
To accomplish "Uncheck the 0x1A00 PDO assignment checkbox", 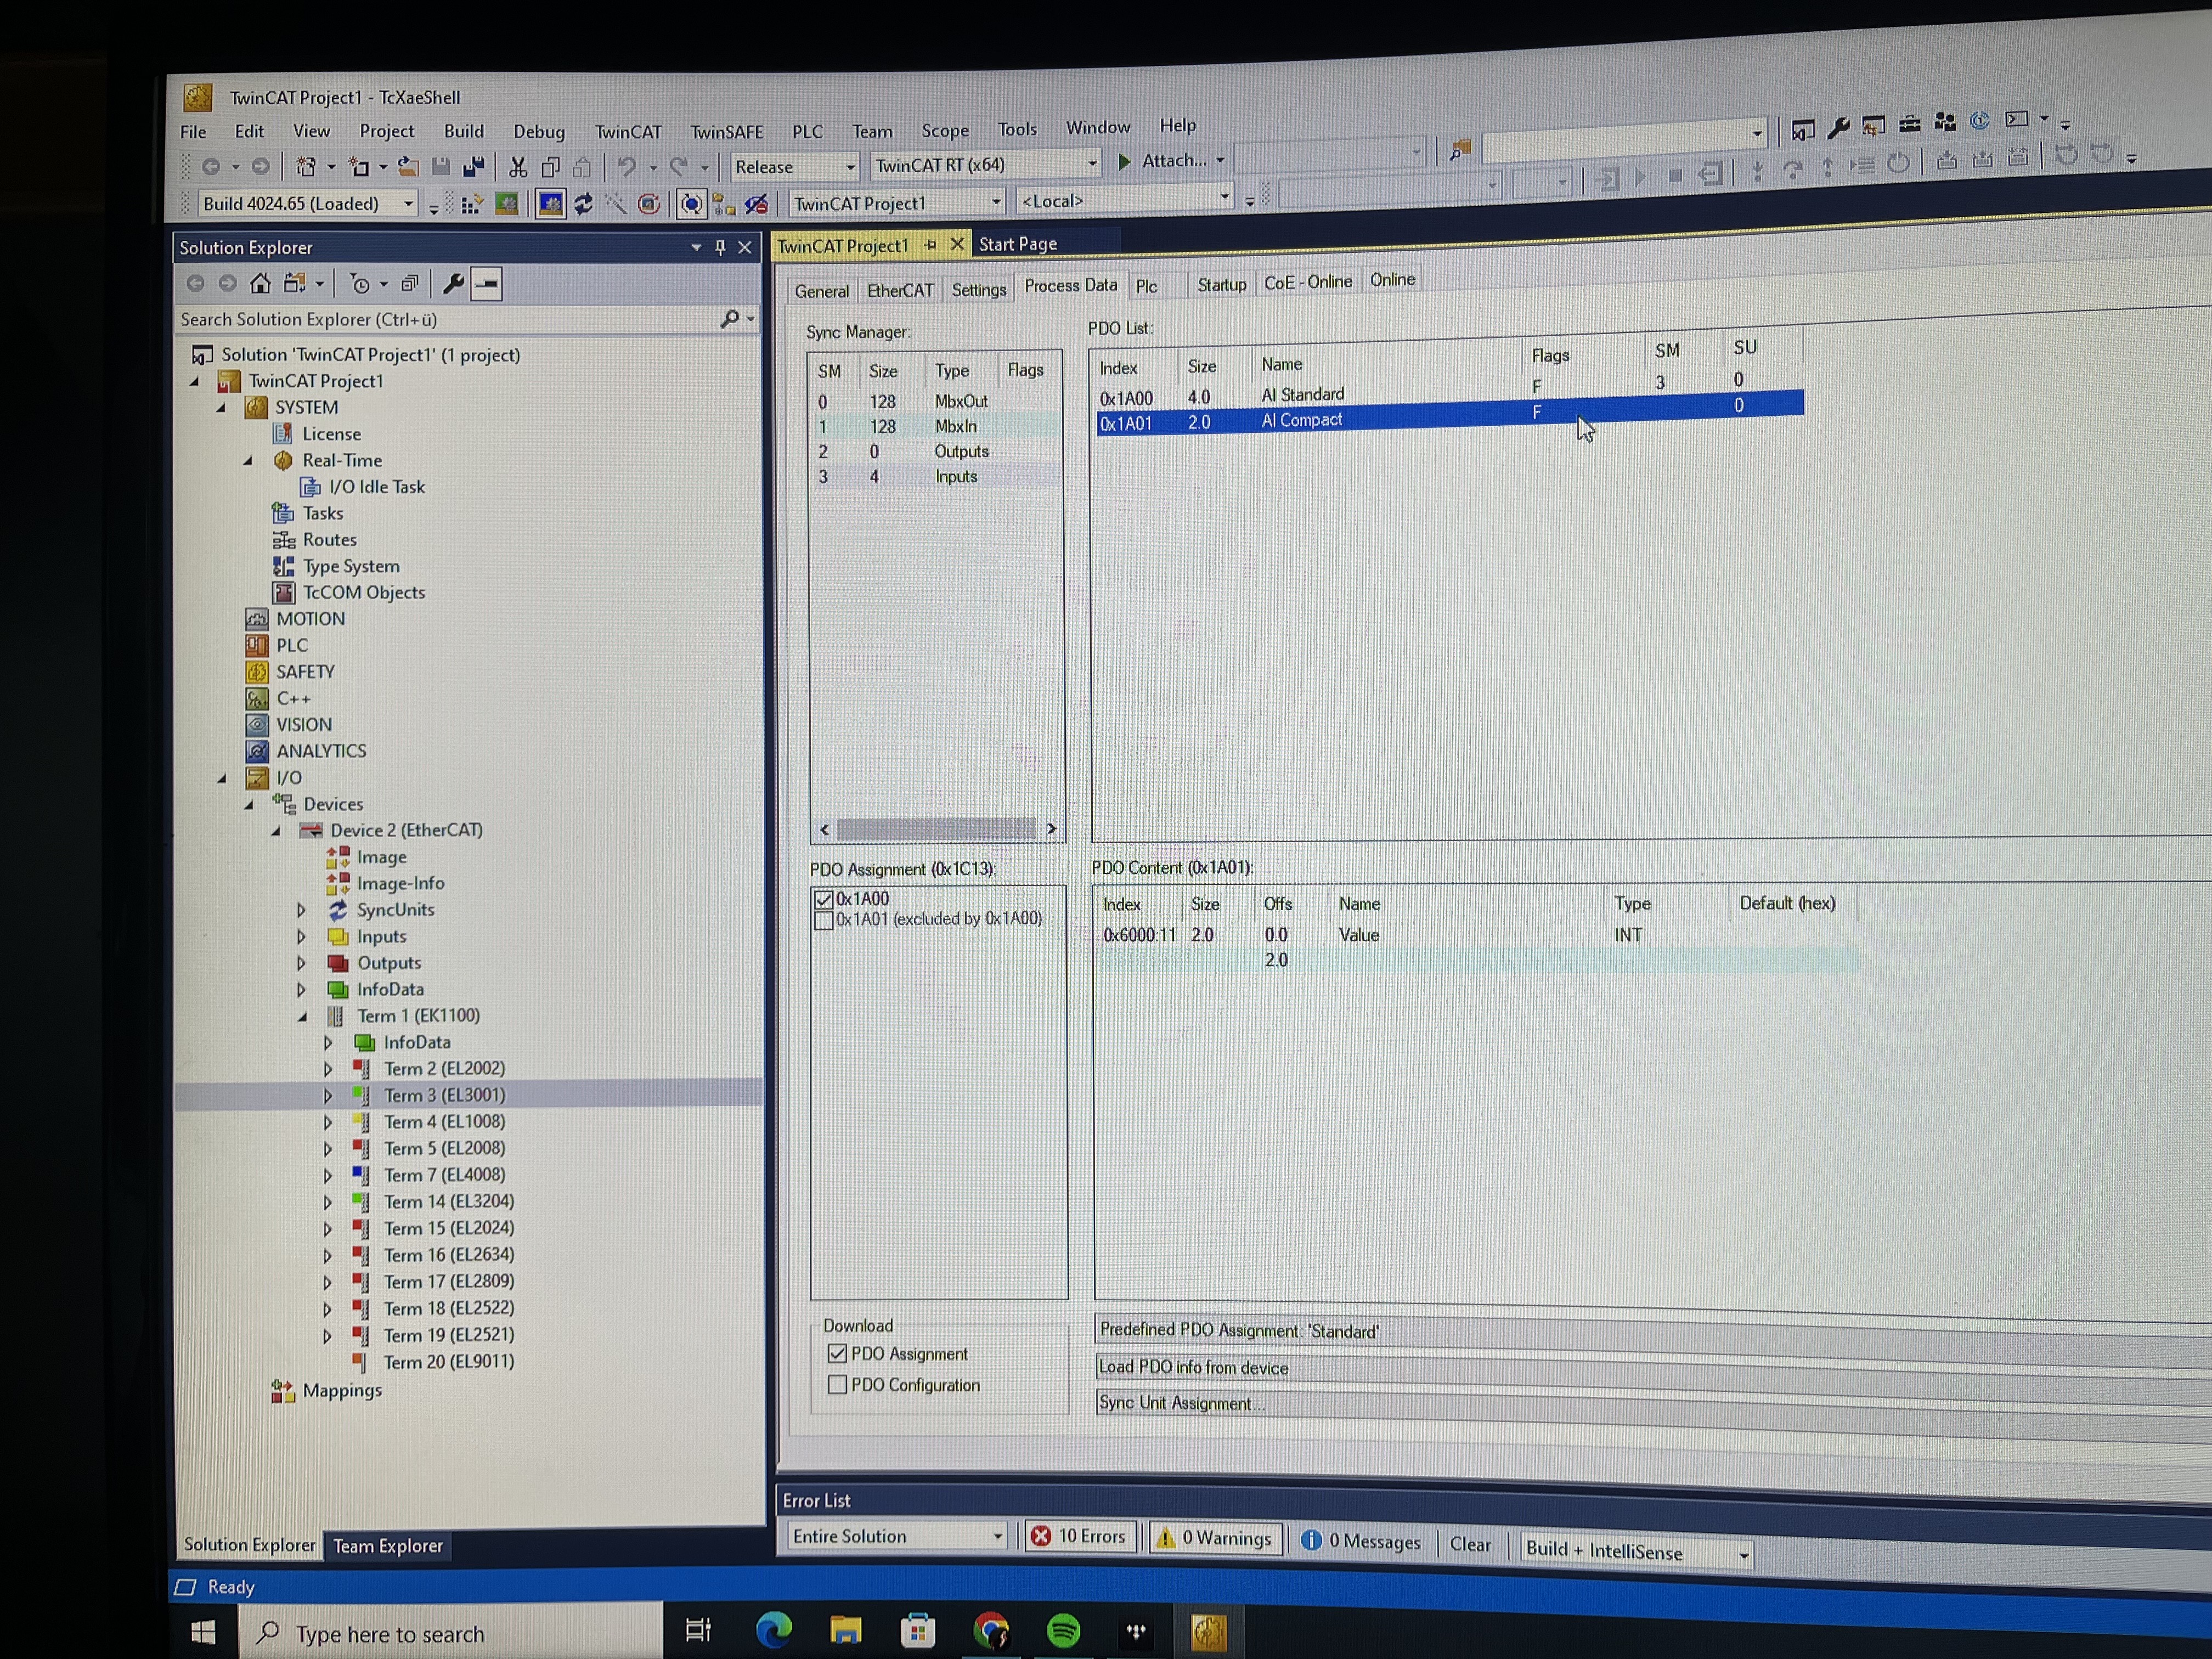I will [824, 900].
